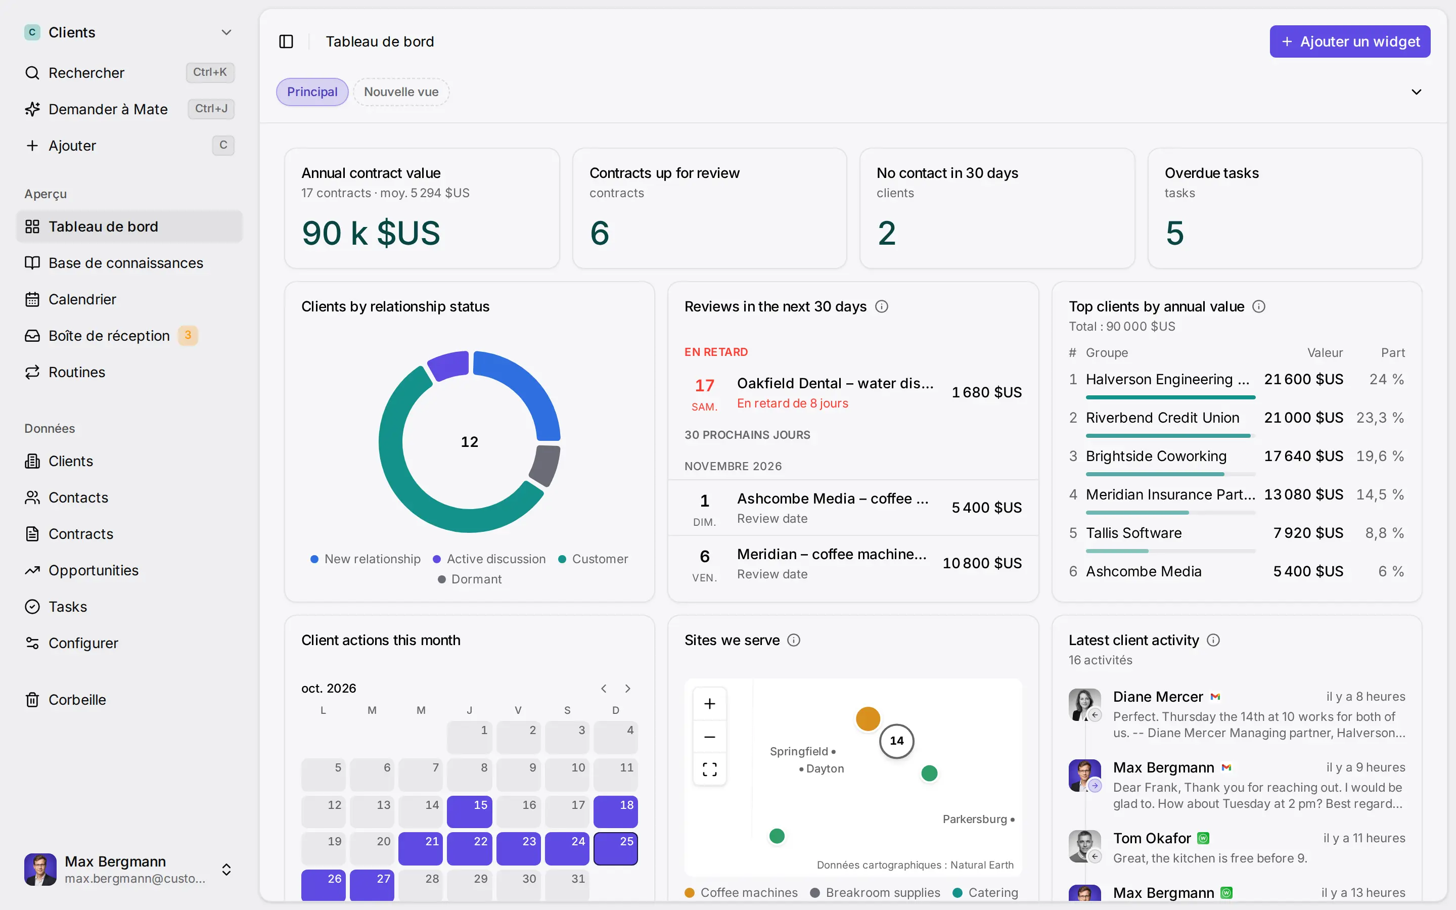Toggle New relationship legend item
The width and height of the screenshot is (1456, 910).
pyautogui.click(x=365, y=559)
